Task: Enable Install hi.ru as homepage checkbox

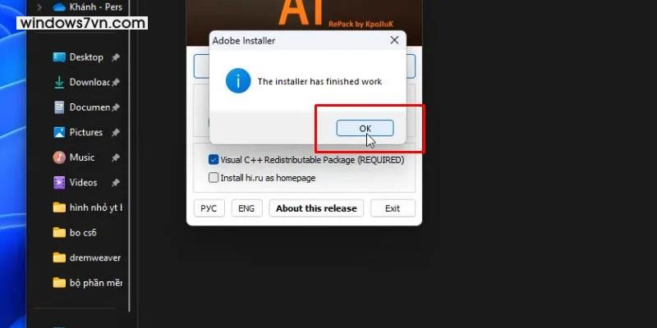Action: (x=214, y=178)
